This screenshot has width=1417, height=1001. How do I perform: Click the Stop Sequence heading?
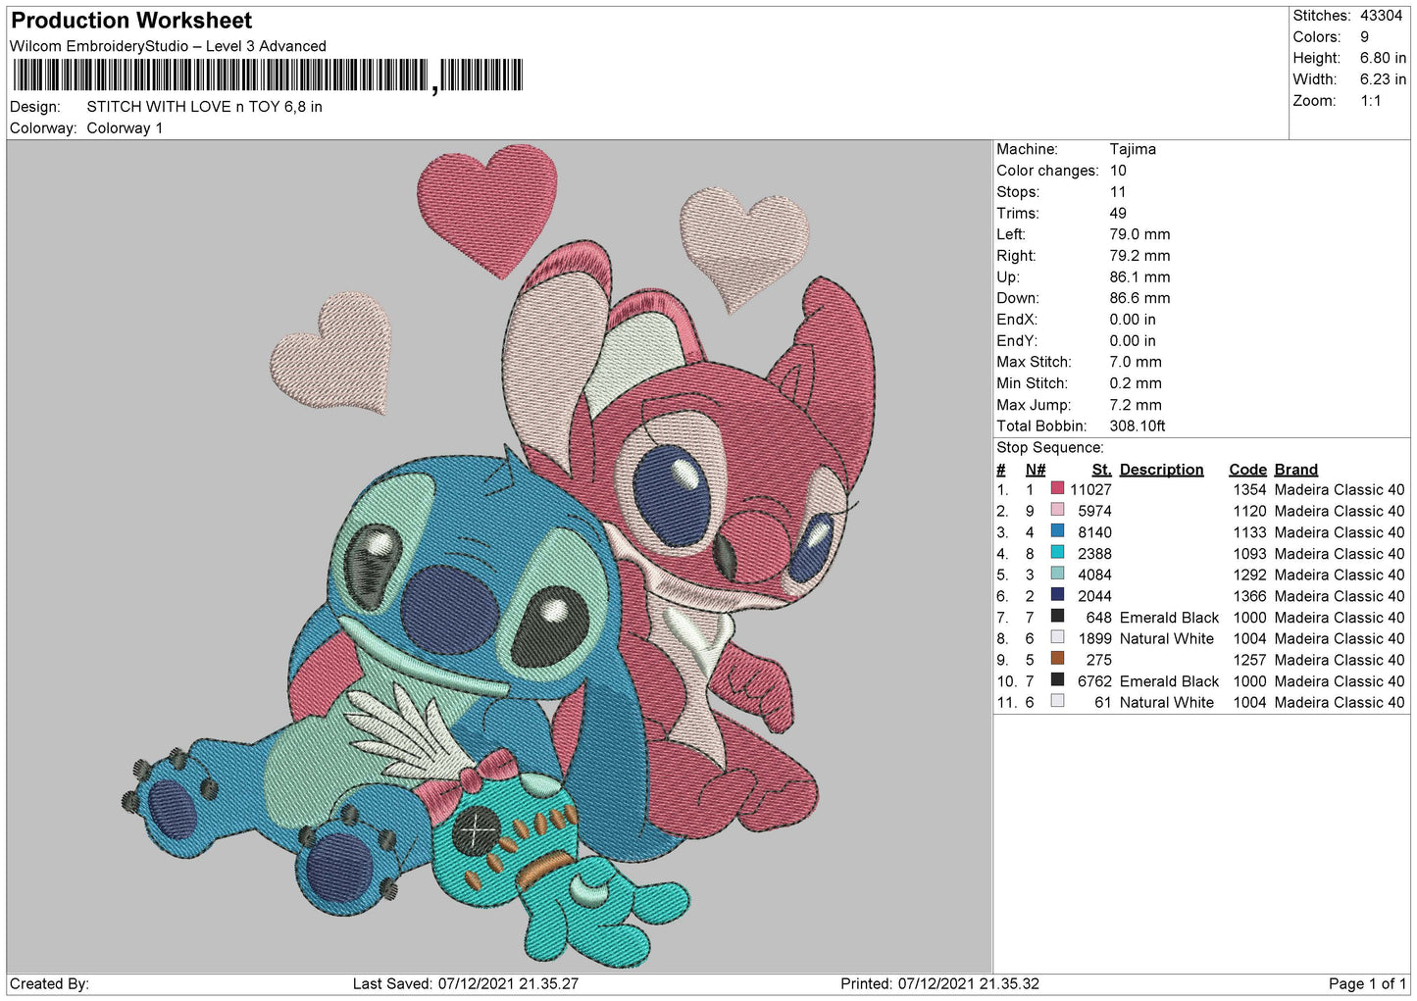click(x=1049, y=448)
